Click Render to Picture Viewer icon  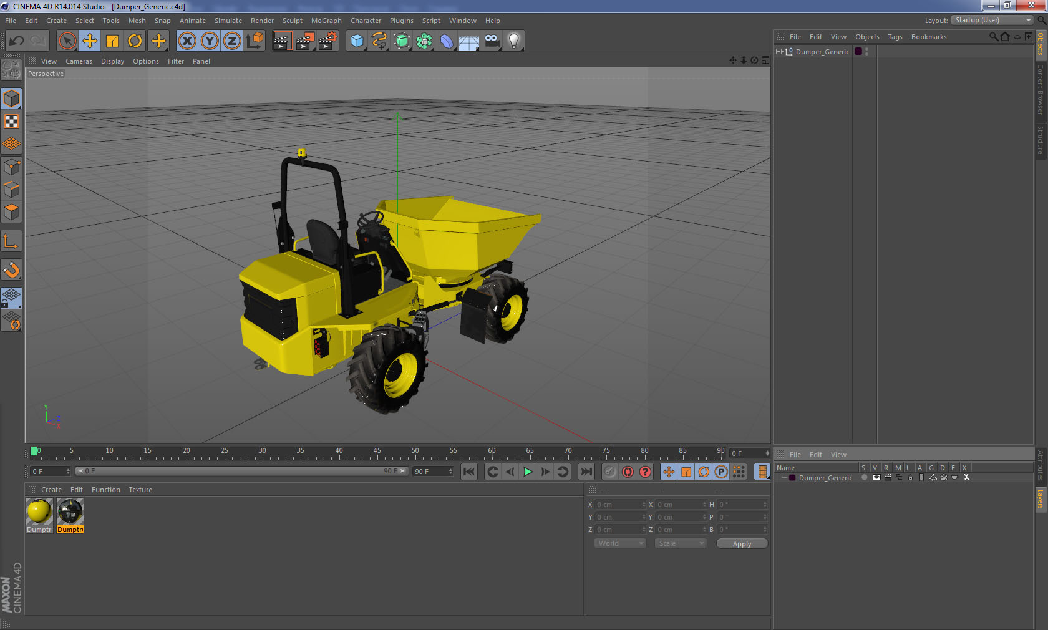305,41
